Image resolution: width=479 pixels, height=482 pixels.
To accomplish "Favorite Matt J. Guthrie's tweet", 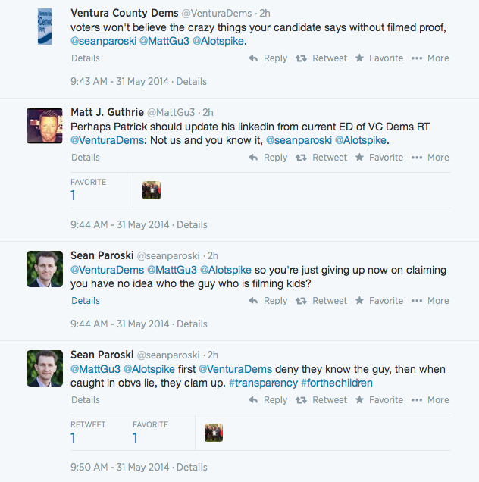I will 379,158.
